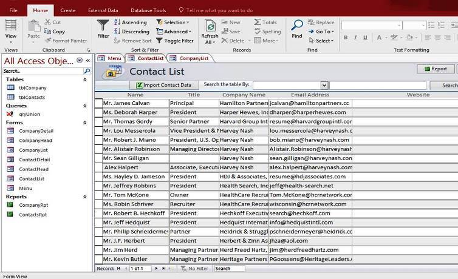This screenshot has width=458, height=279.
Task: Sort records with Ascending icon
Action: click(130, 22)
